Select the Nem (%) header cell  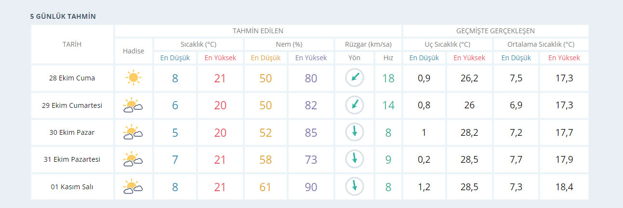289,44
